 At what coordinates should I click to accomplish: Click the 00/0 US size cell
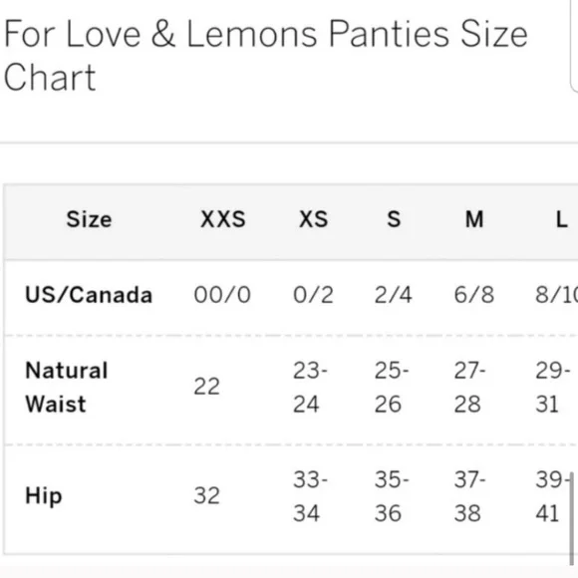(x=222, y=295)
